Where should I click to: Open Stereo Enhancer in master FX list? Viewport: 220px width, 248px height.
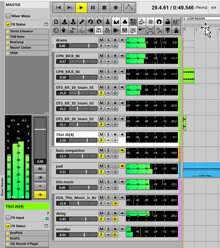(27, 31)
